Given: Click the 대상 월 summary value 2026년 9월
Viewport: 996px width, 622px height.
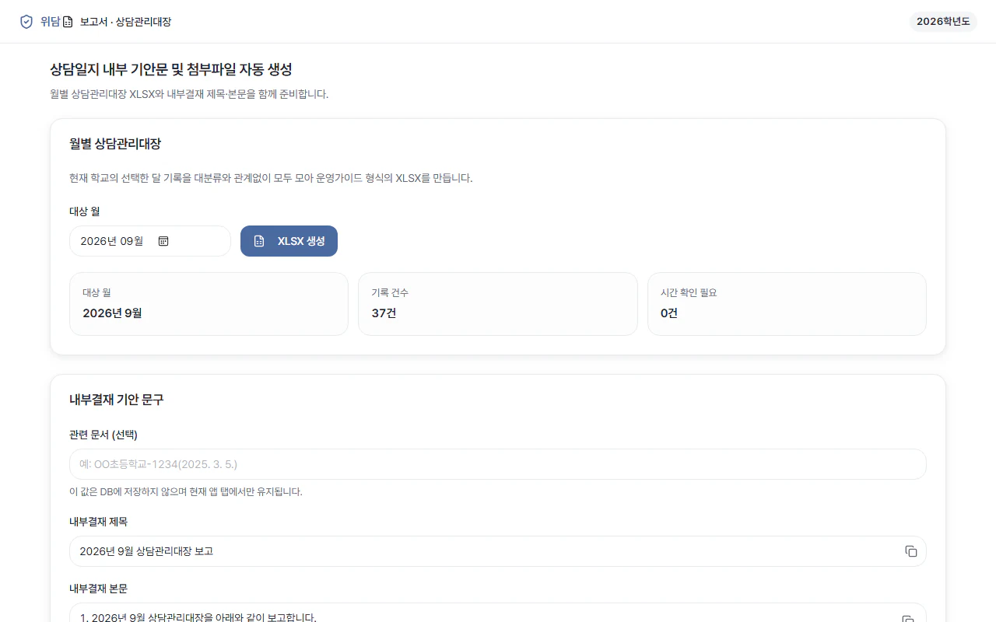Looking at the screenshot, I should coord(112,313).
